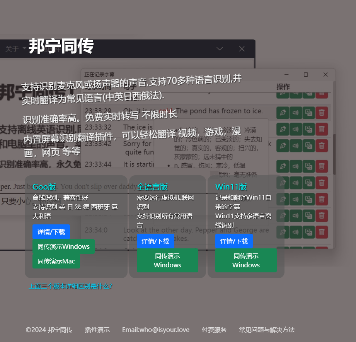Minimize the 正在记录字幕 window
Viewport: 356px width, 342px height.
pyautogui.click(x=286, y=75)
